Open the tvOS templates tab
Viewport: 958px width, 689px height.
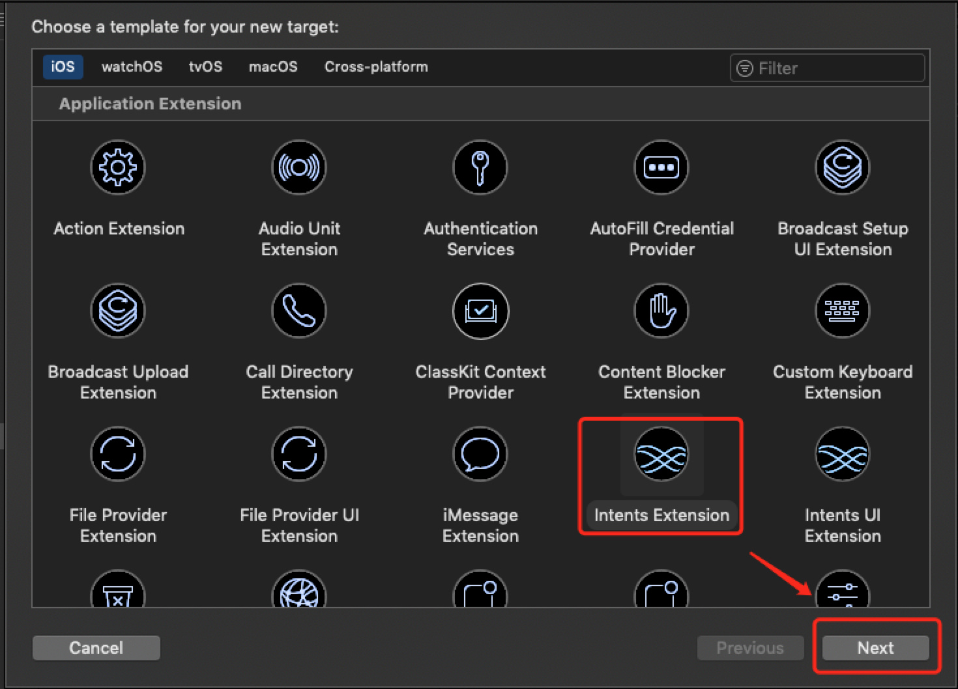click(205, 66)
